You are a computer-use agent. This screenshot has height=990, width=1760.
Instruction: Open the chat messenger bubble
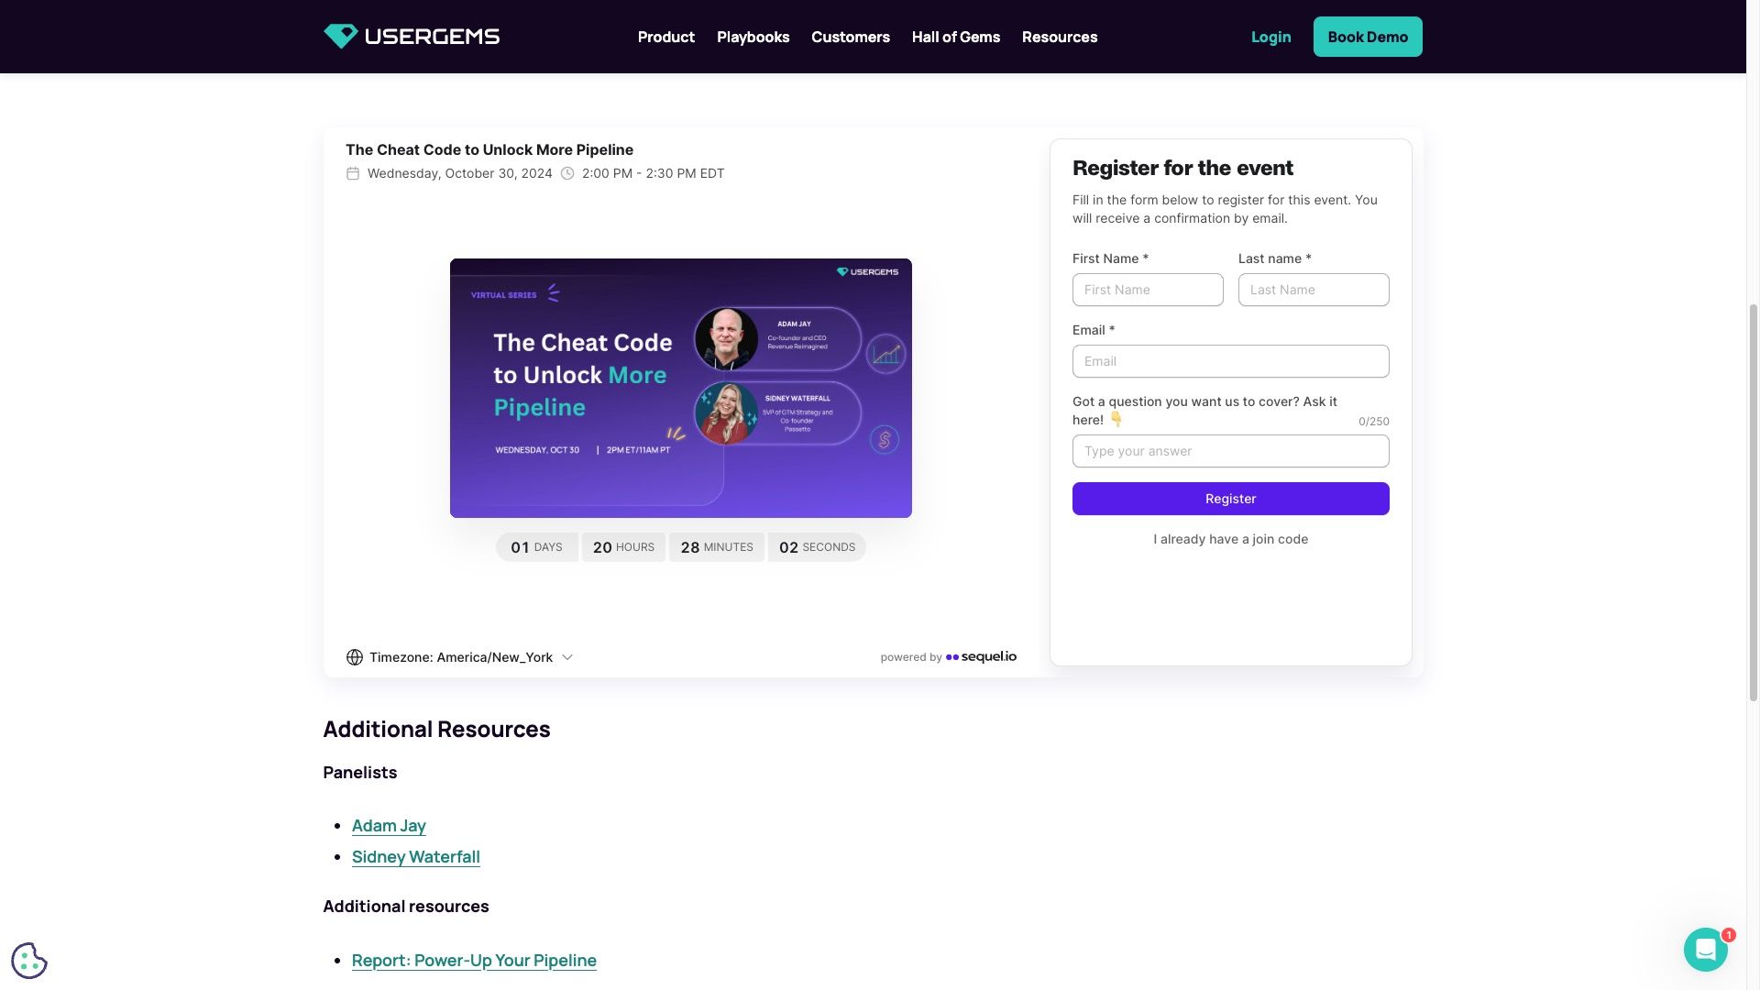click(1705, 950)
